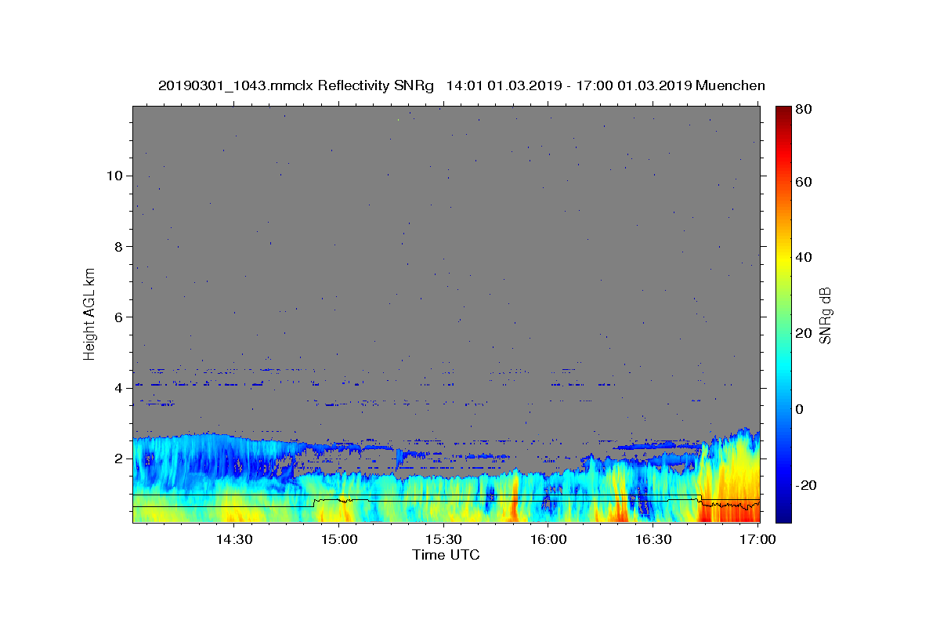This screenshot has width=940, height=627.
Task: Pick the green middle region of the colorbar
Action: point(783,313)
